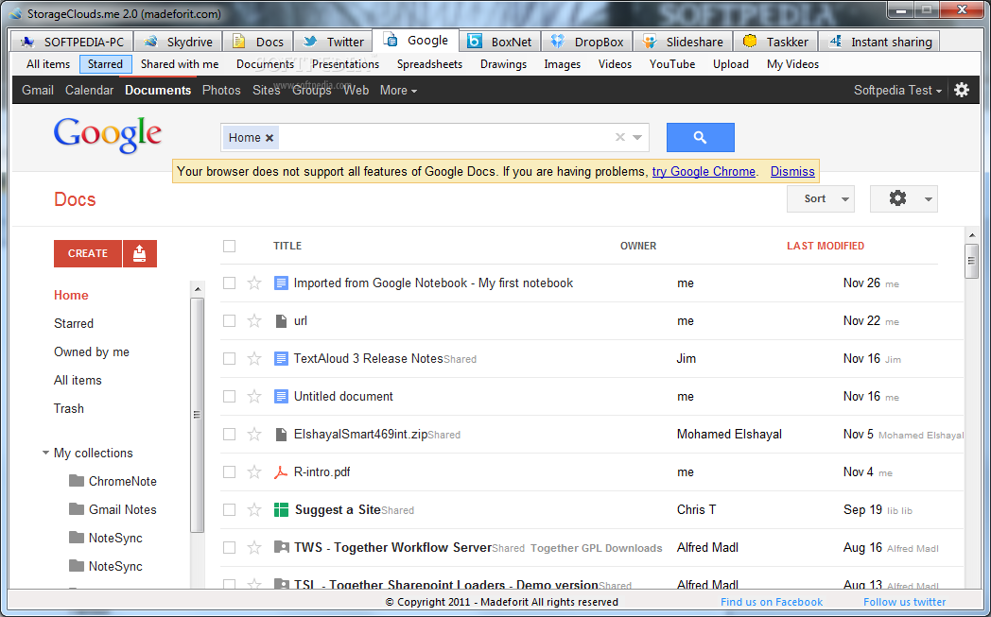Check the Suggest a Site checkbox
The height and width of the screenshot is (617, 991).
pyautogui.click(x=230, y=510)
